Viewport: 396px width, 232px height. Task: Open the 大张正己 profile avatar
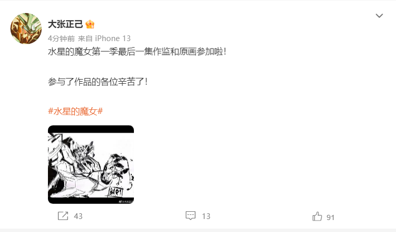click(26, 29)
